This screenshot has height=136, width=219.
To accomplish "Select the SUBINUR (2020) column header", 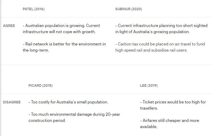I will (x=129, y=9).
